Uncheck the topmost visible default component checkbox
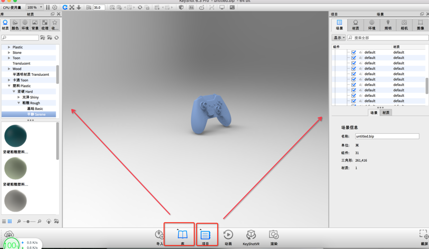The width and height of the screenshot is (429, 249). (x=354, y=52)
